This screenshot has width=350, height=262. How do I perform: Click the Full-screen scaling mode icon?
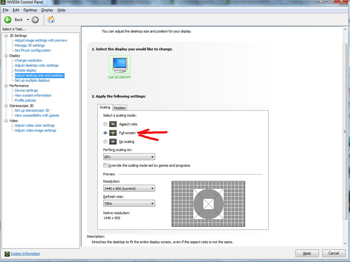coord(113,133)
